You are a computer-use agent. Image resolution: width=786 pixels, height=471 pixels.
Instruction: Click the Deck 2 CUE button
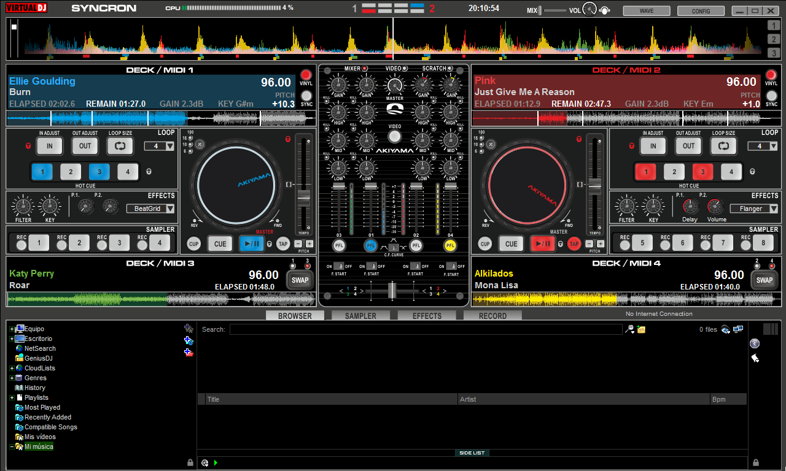point(511,243)
